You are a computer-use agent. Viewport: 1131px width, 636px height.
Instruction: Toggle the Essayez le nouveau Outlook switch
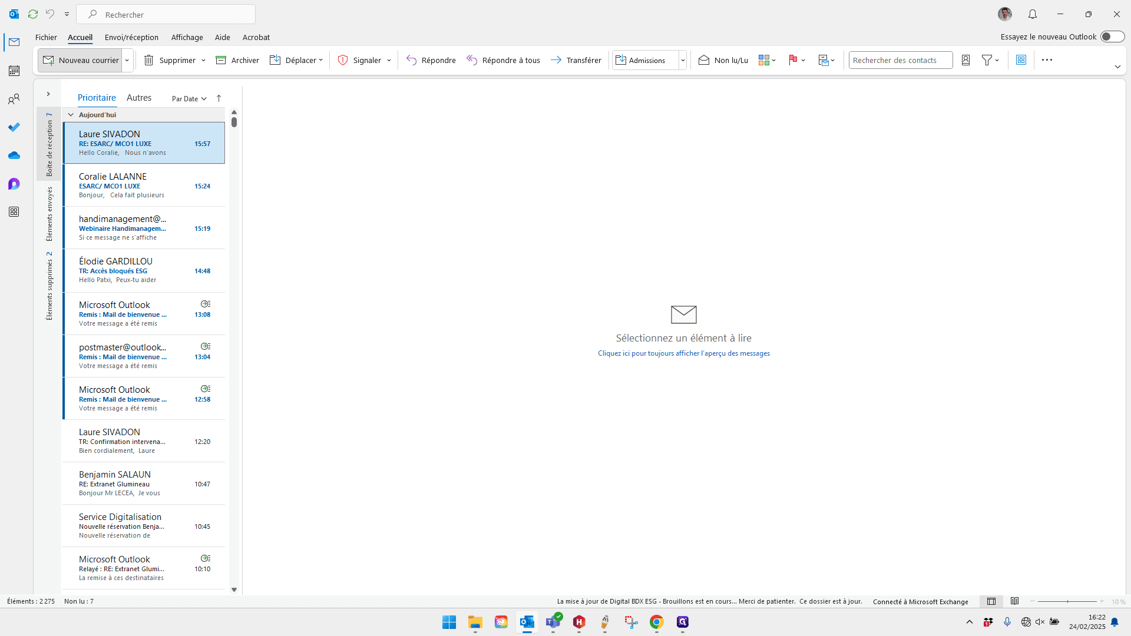tap(1112, 37)
